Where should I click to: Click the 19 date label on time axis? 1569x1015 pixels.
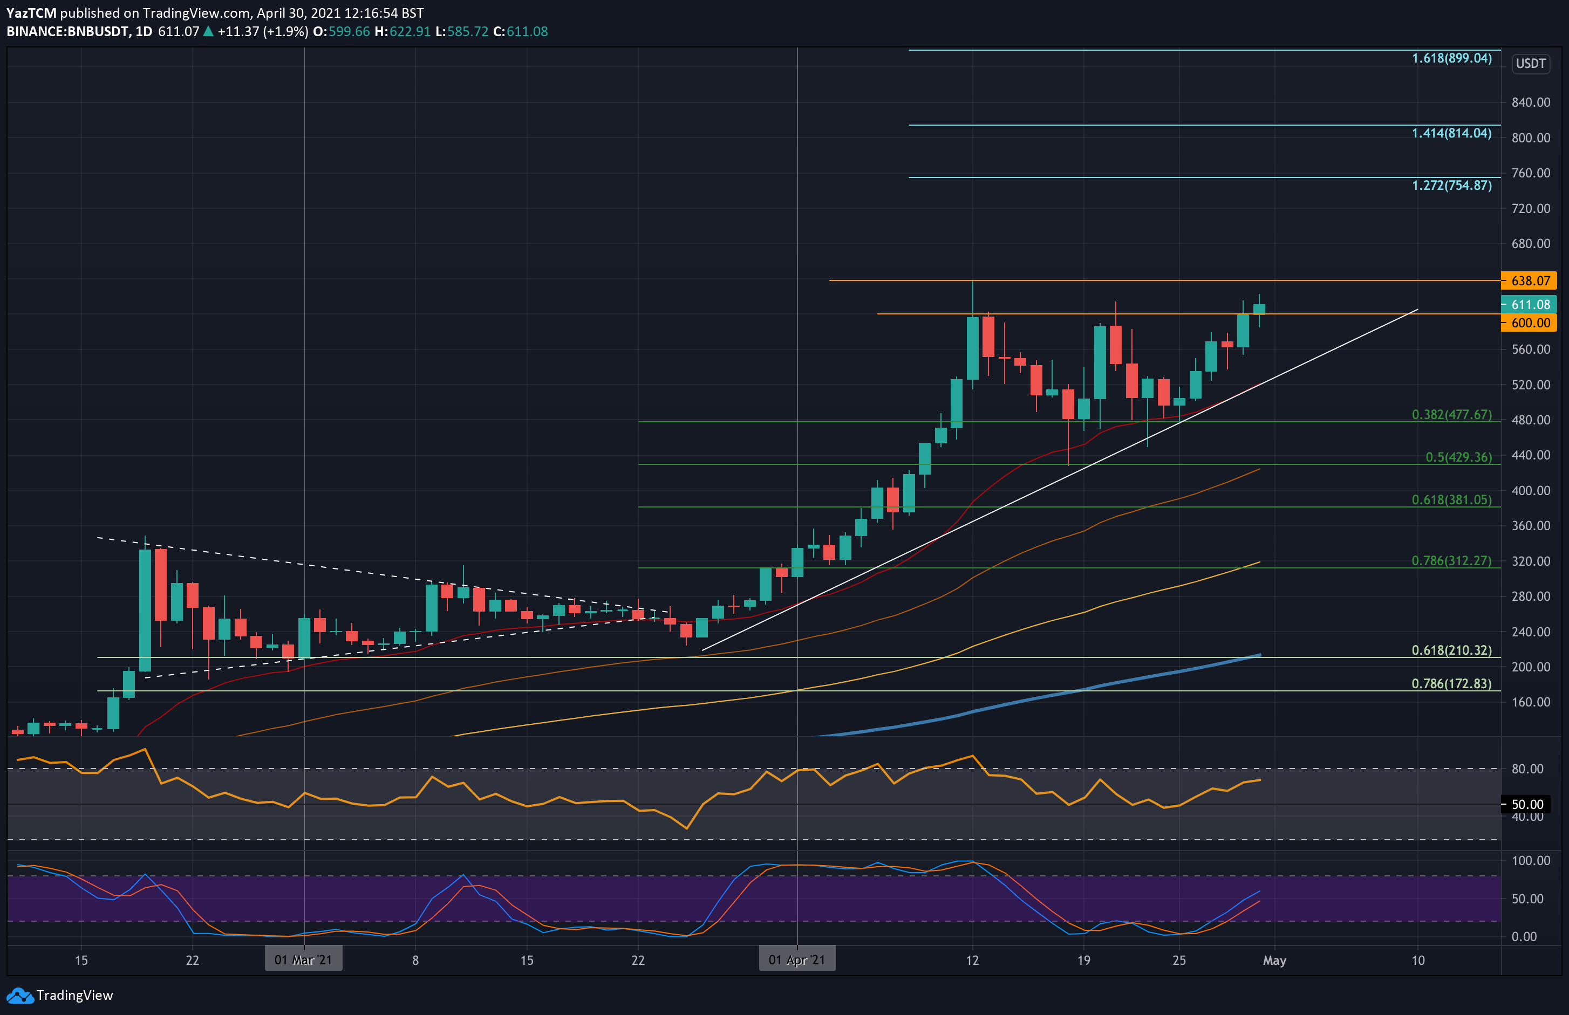pos(1084,961)
